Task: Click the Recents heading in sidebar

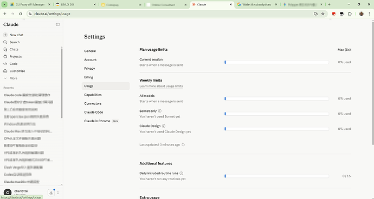Action: point(9,88)
